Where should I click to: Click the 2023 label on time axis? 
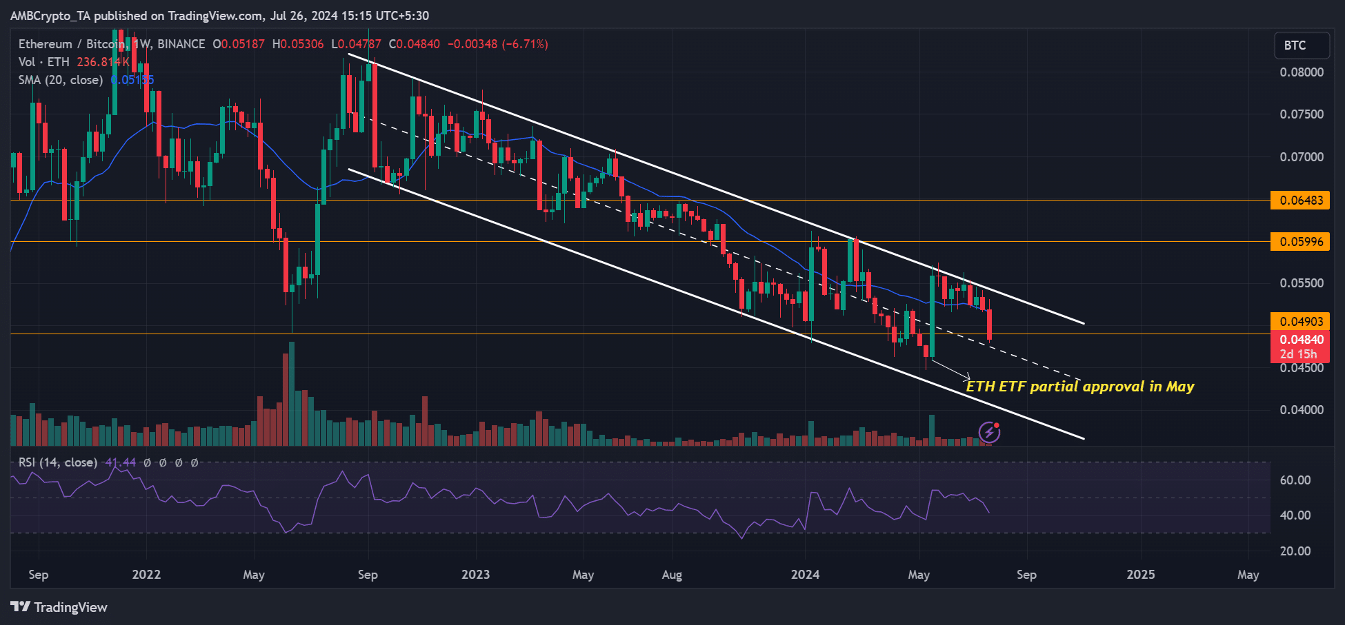point(475,575)
